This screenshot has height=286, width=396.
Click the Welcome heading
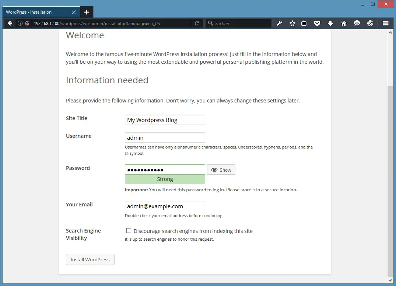point(85,35)
